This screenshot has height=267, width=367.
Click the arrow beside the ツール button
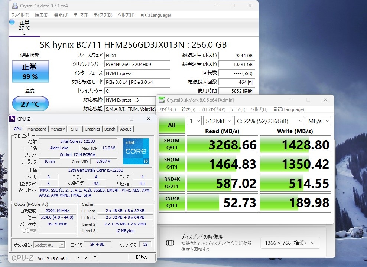coord(95,257)
